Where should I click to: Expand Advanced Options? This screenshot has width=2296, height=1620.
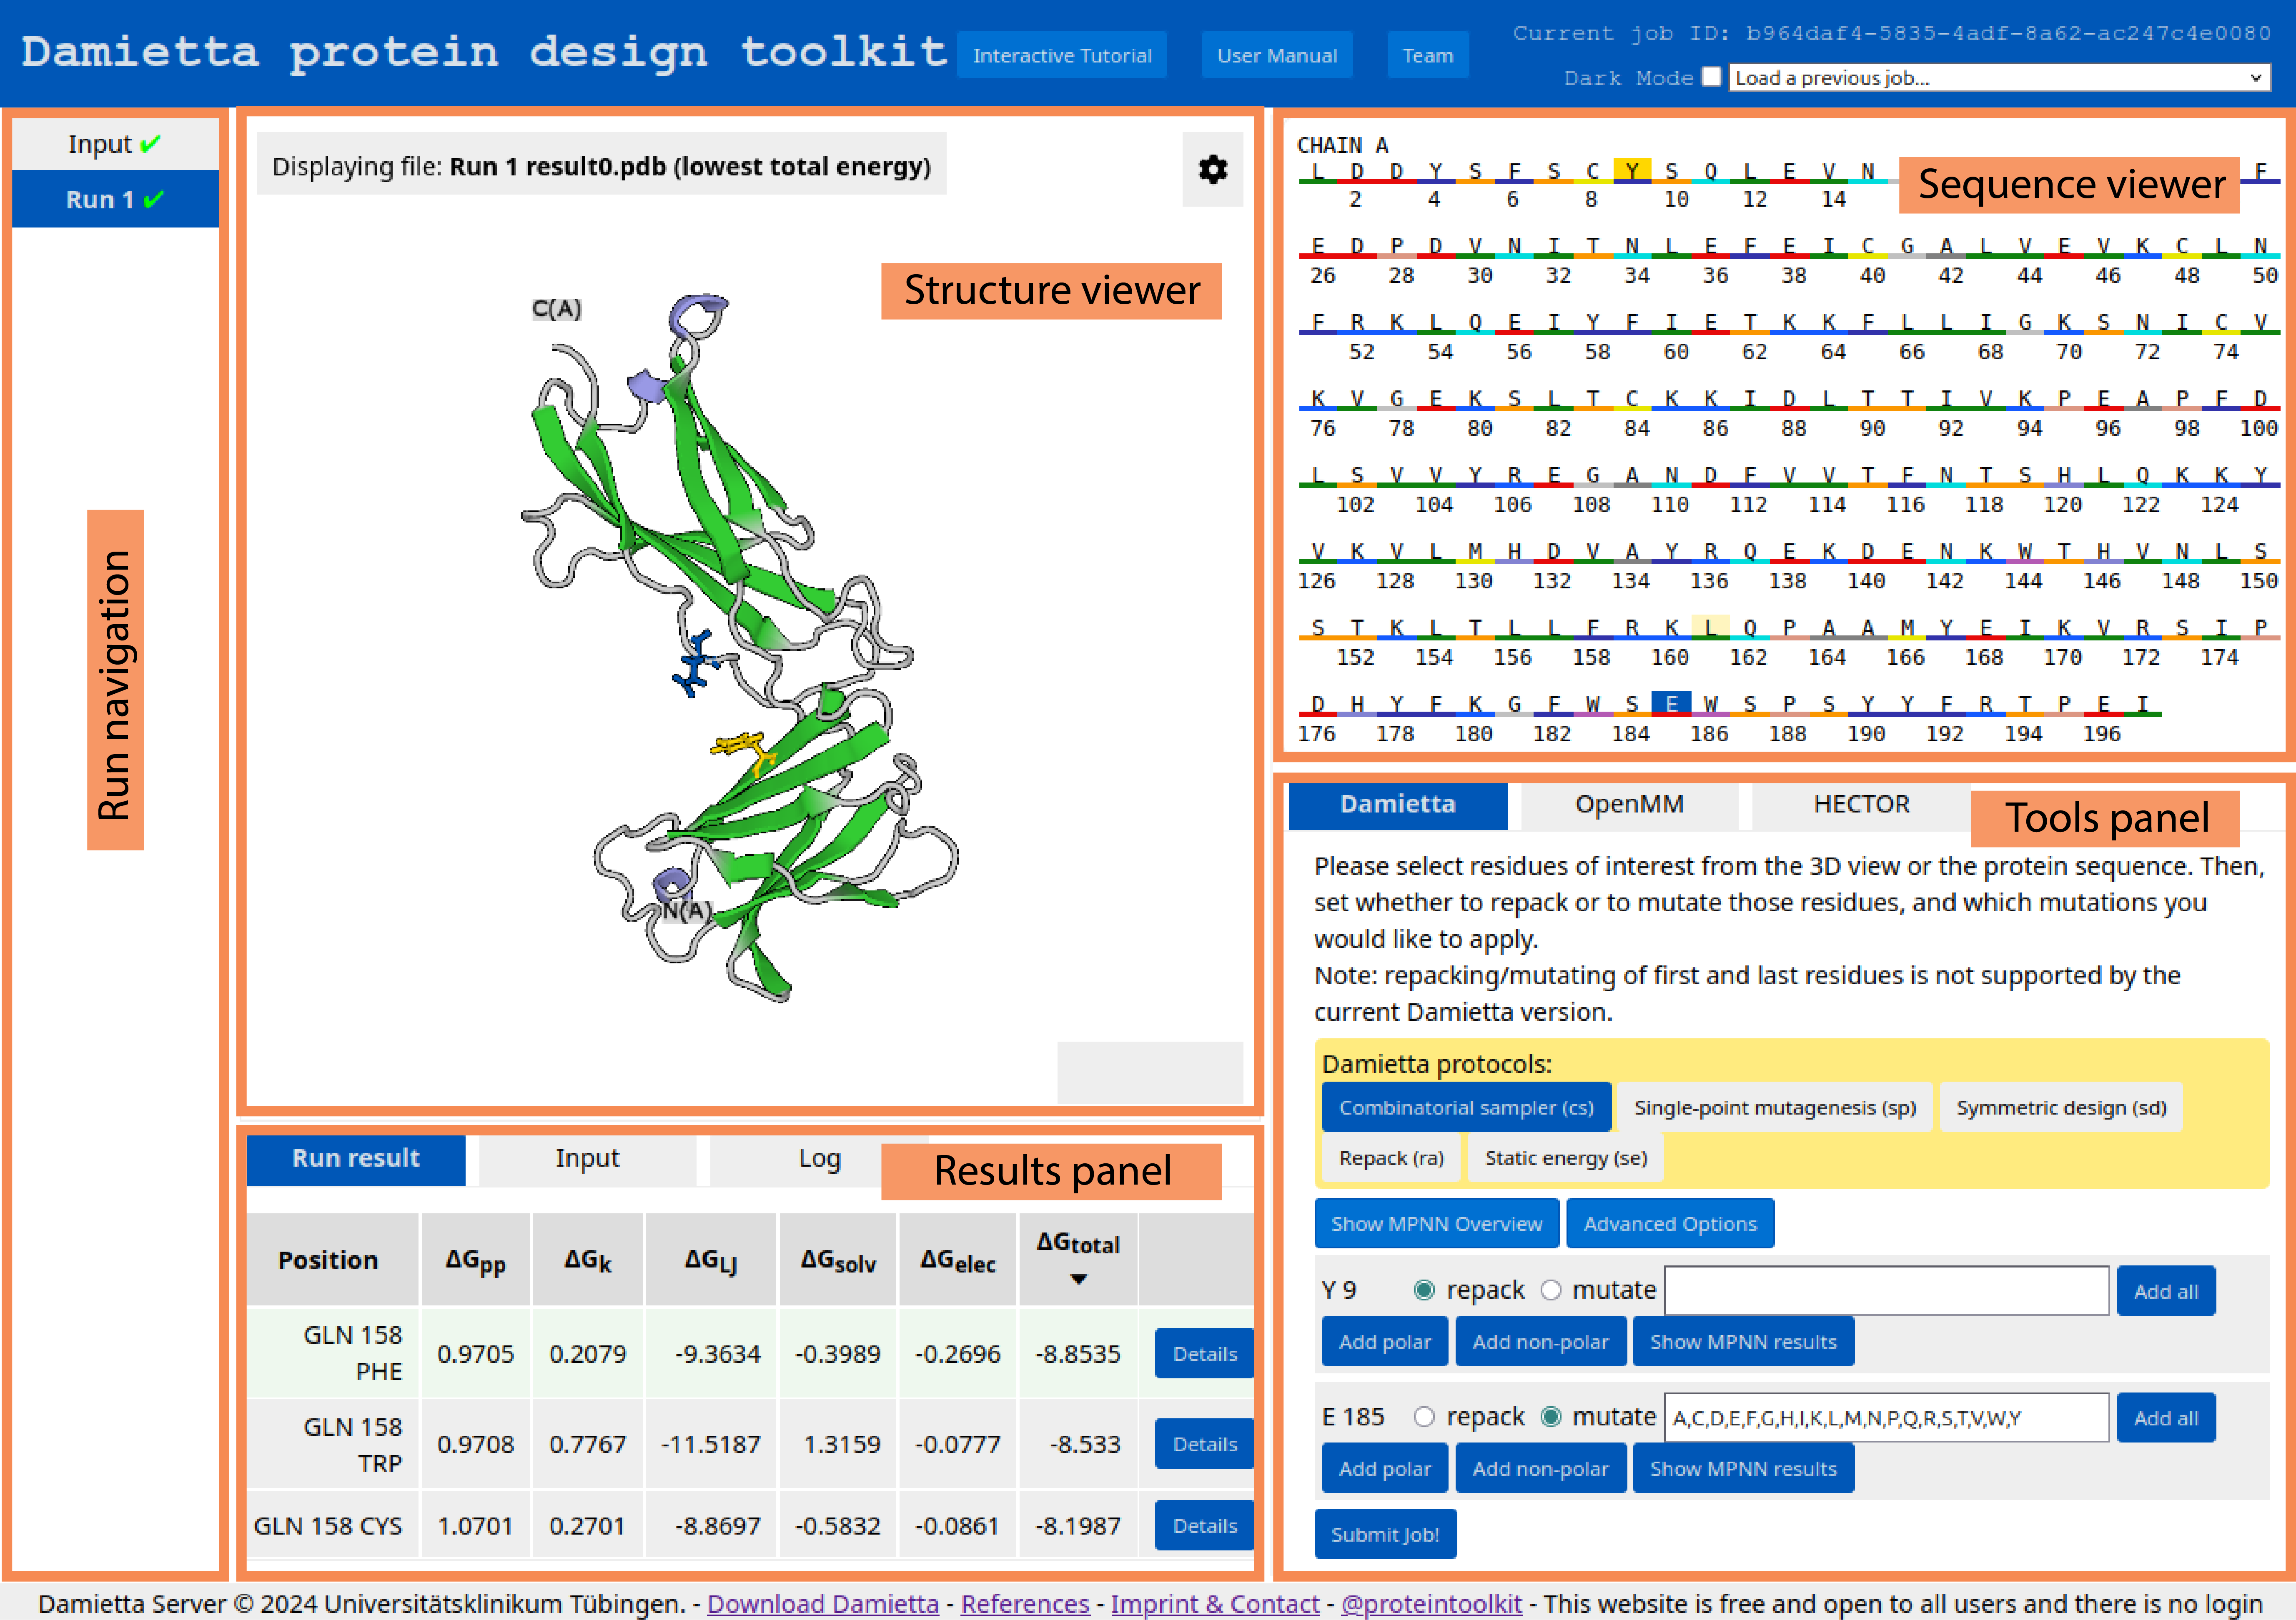[1669, 1223]
